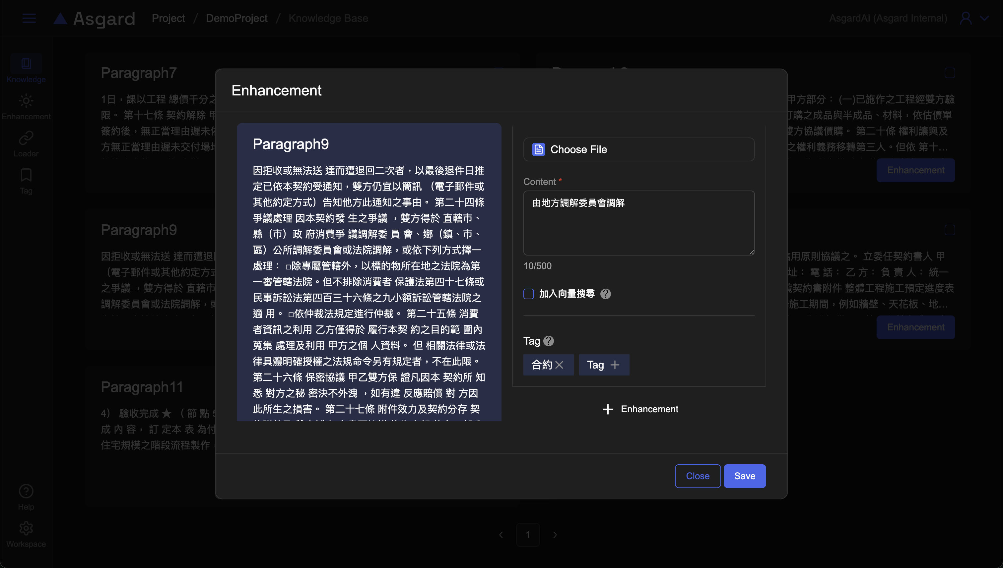Remove the 合約 tag with X
The height and width of the screenshot is (568, 1003).
tap(559, 365)
